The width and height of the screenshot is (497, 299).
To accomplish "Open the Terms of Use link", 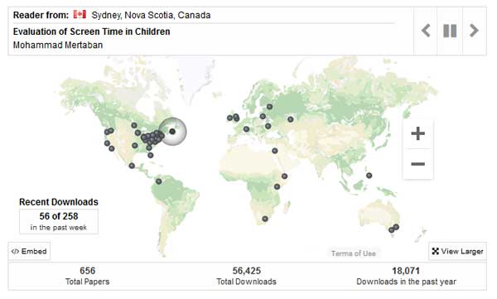I will coord(354,253).
